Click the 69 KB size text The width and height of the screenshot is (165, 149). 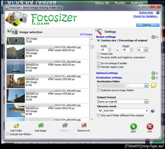pyautogui.click(x=29, y=114)
